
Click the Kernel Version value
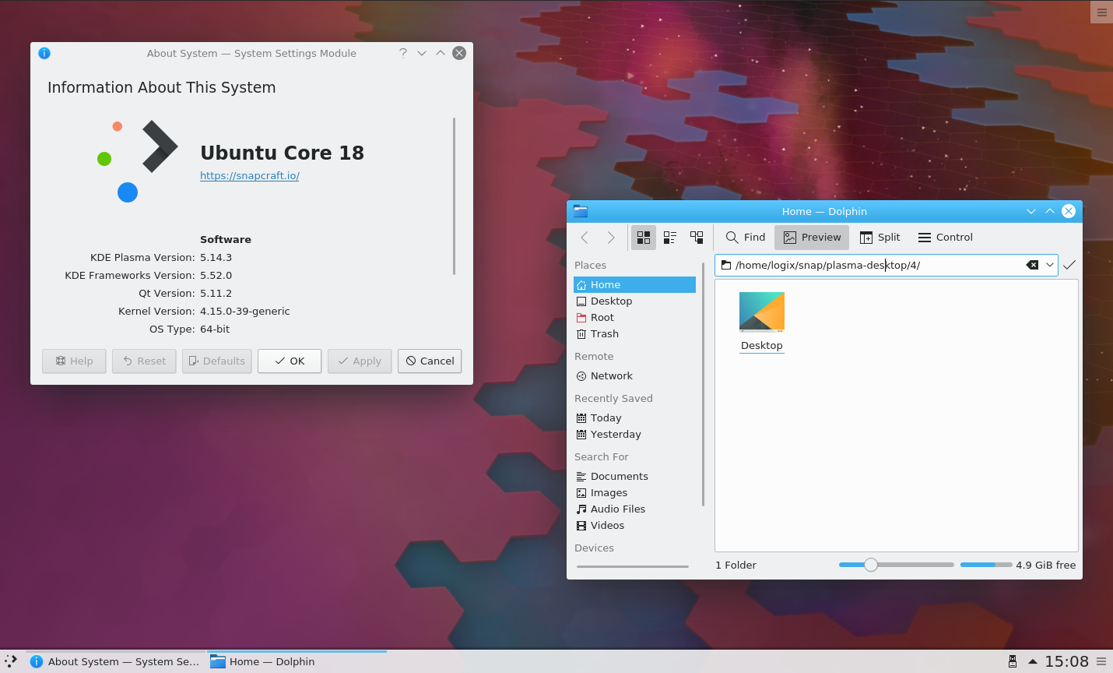tap(245, 312)
